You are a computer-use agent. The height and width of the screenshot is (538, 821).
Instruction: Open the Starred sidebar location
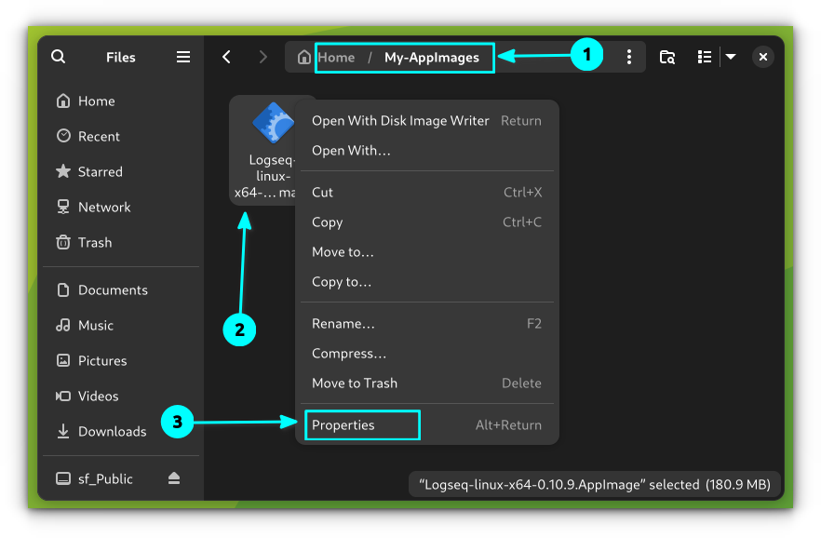point(100,171)
